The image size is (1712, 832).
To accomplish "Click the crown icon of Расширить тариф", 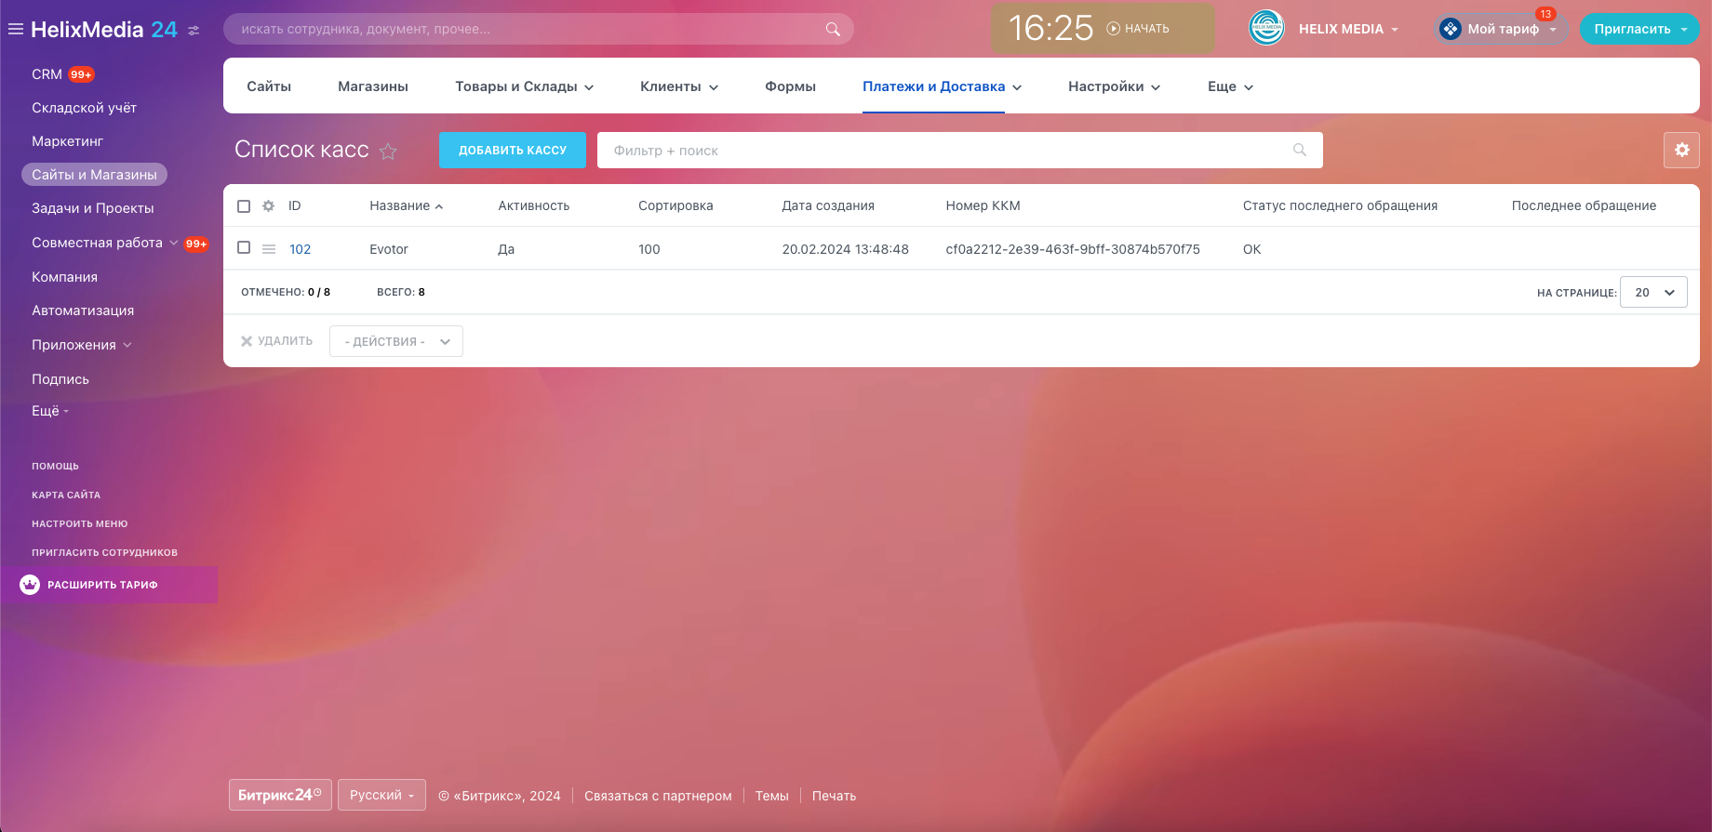I will click(30, 585).
